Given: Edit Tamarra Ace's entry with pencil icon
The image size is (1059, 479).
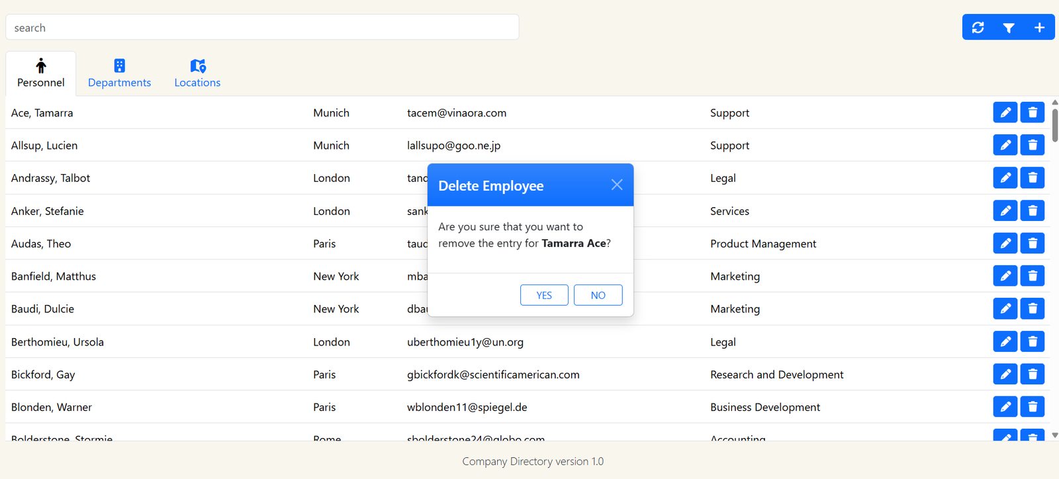Looking at the screenshot, I should (x=1005, y=112).
